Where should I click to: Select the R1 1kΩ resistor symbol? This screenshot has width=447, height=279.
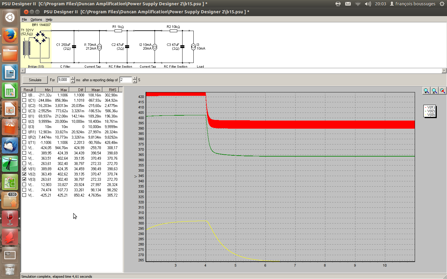click(118, 31)
